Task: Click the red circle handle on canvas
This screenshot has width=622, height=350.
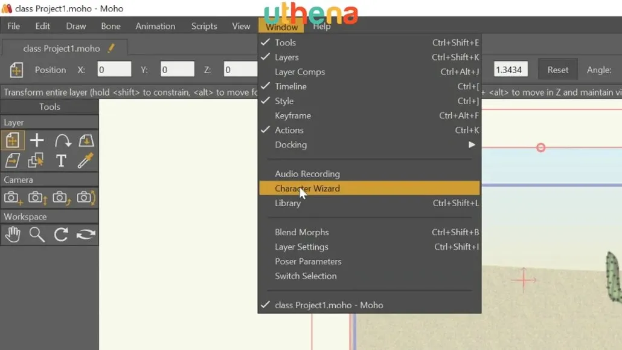Action: (x=540, y=147)
